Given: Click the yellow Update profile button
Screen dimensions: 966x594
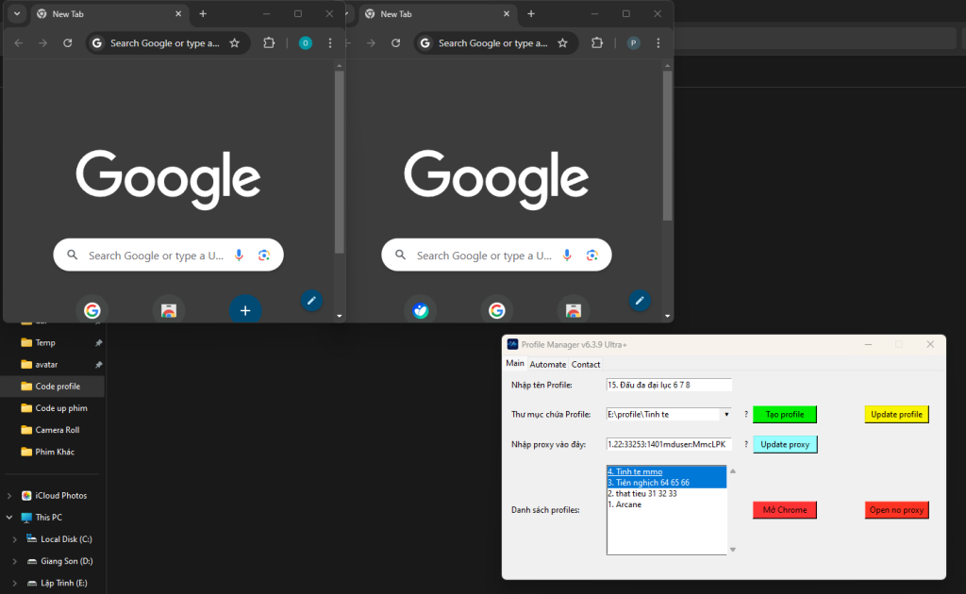Looking at the screenshot, I should [896, 414].
